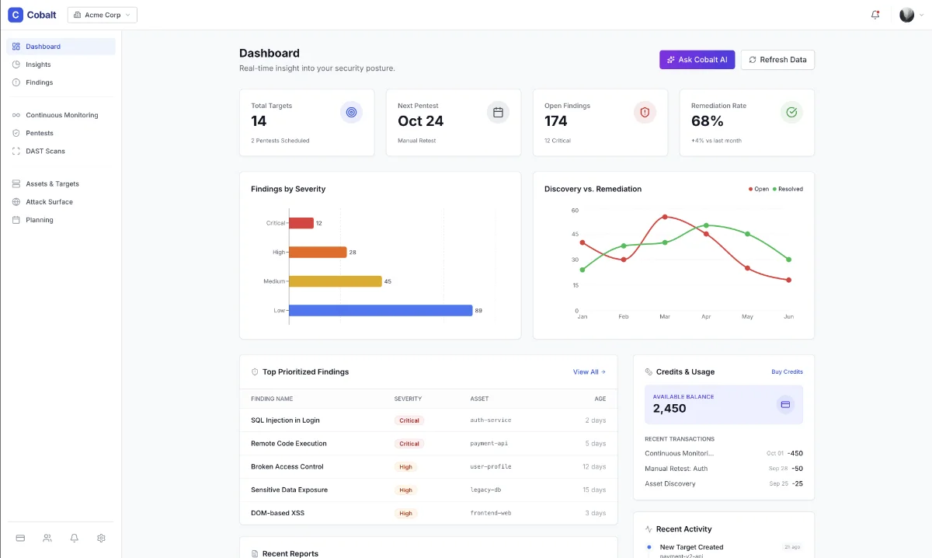Click the payment-api asset name
The width and height of the screenshot is (932, 558).
pos(489,444)
